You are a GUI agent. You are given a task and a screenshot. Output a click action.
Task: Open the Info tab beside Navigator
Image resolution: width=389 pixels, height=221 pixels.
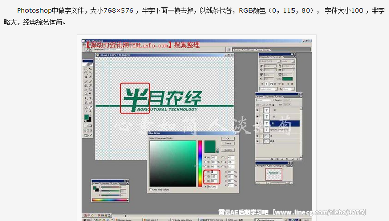(270, 165)
